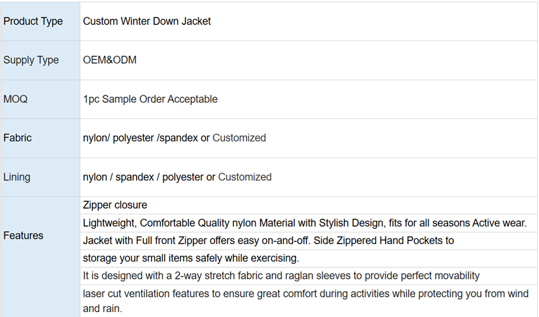Click the "Supply Type" label cell
Viewport: 539px width, 317px height.
pyautogui.click(x=31, y=60)
